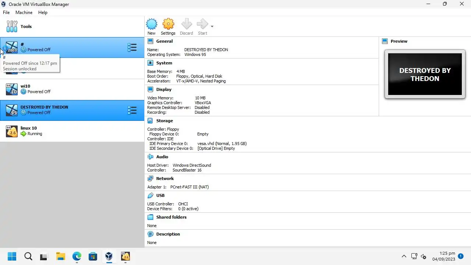Click the "SoundBlaster 16" audio controller value

[187, 170]
